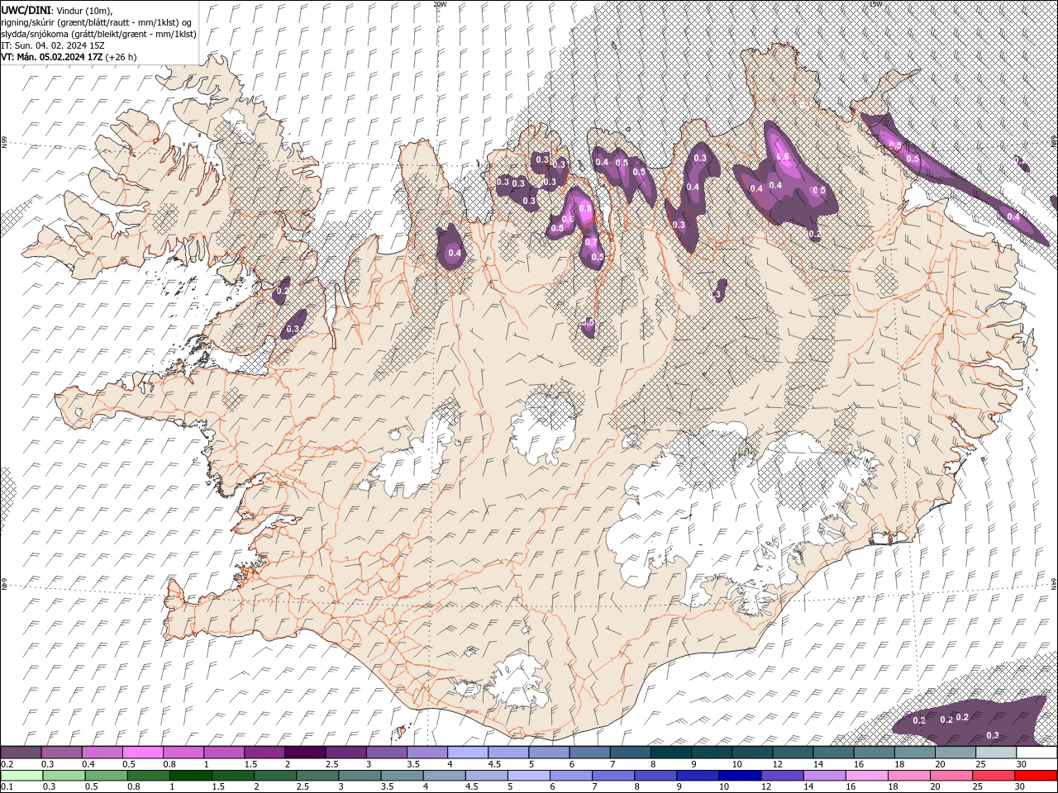Click the 0.7 value label on the map
The width and height of the screenshot is (1058, 793).
(591, 243)
